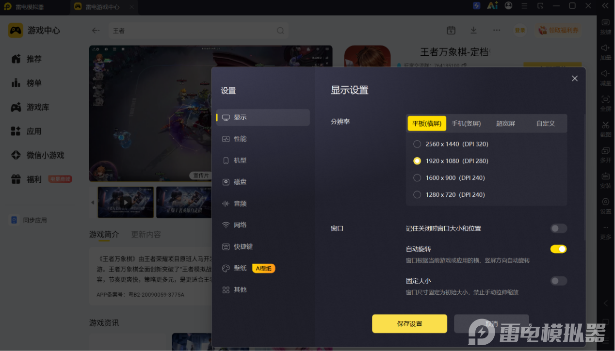Click 领取福利券 coupon button
This screenshot has width=615, height=351.
pyautogui.click(x=559, y=30)
